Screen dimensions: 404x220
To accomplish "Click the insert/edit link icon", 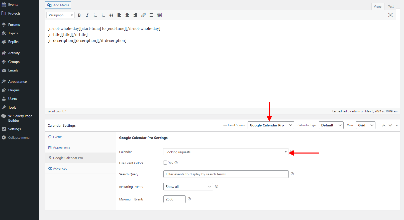I will click(x=143, y=15).
